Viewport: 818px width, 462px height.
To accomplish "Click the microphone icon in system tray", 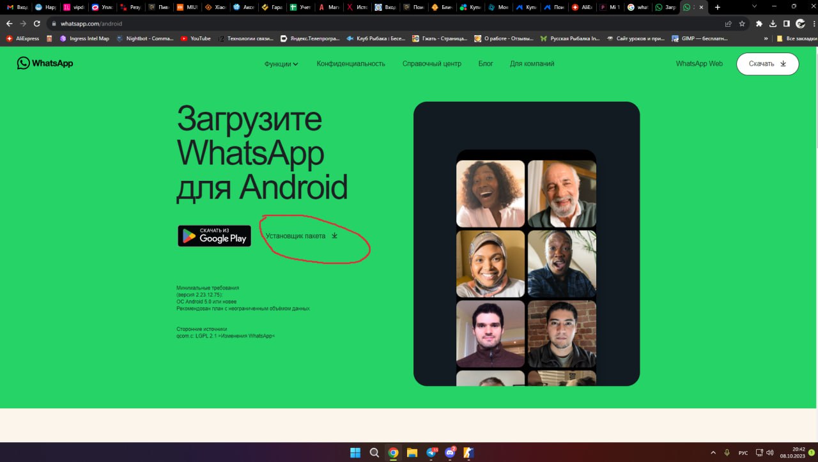I will pos(727,452).
